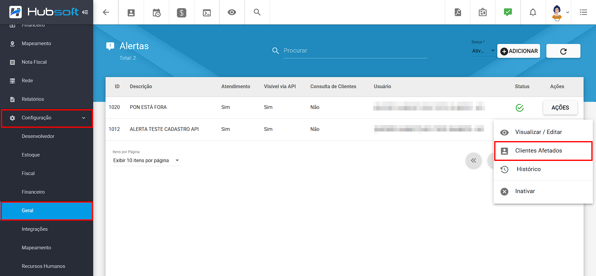Open the list menu icon at top right
596x276 pixels.
(584, 12)
